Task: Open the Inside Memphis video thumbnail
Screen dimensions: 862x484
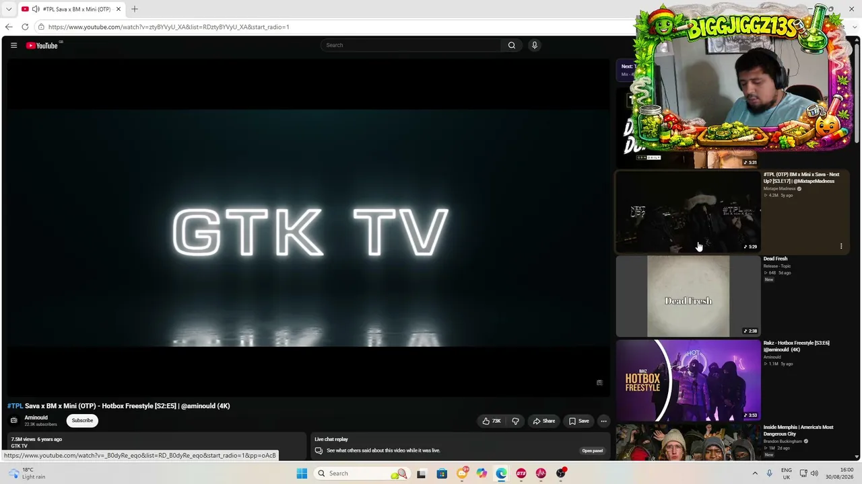Action: coord(688,442)
